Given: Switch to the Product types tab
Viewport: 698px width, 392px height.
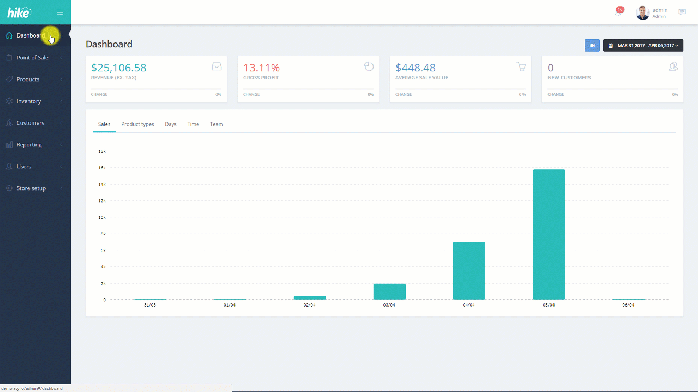Looking at the screenshot, I should 137,124.
